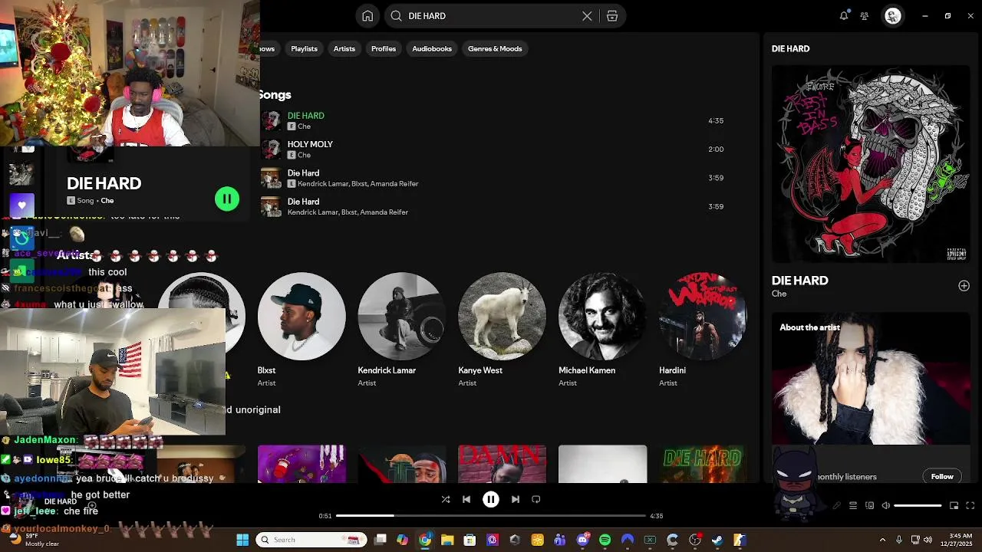This screenshot has width=982, height=552.
Task: Select the Audiobooks filter chip
Action: coord(432,49)
